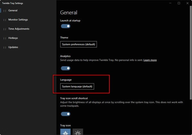Turn off the Analytics toggle
Image resolution: width=192 pixels, height=135 pixels.
click(66, 68)
